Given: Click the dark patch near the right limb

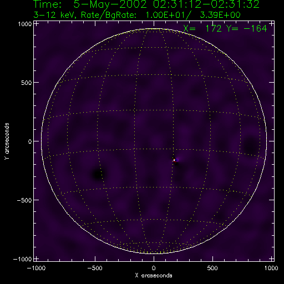Looking at the screenshot, I should pyautogui.click(x=251, y=146).
